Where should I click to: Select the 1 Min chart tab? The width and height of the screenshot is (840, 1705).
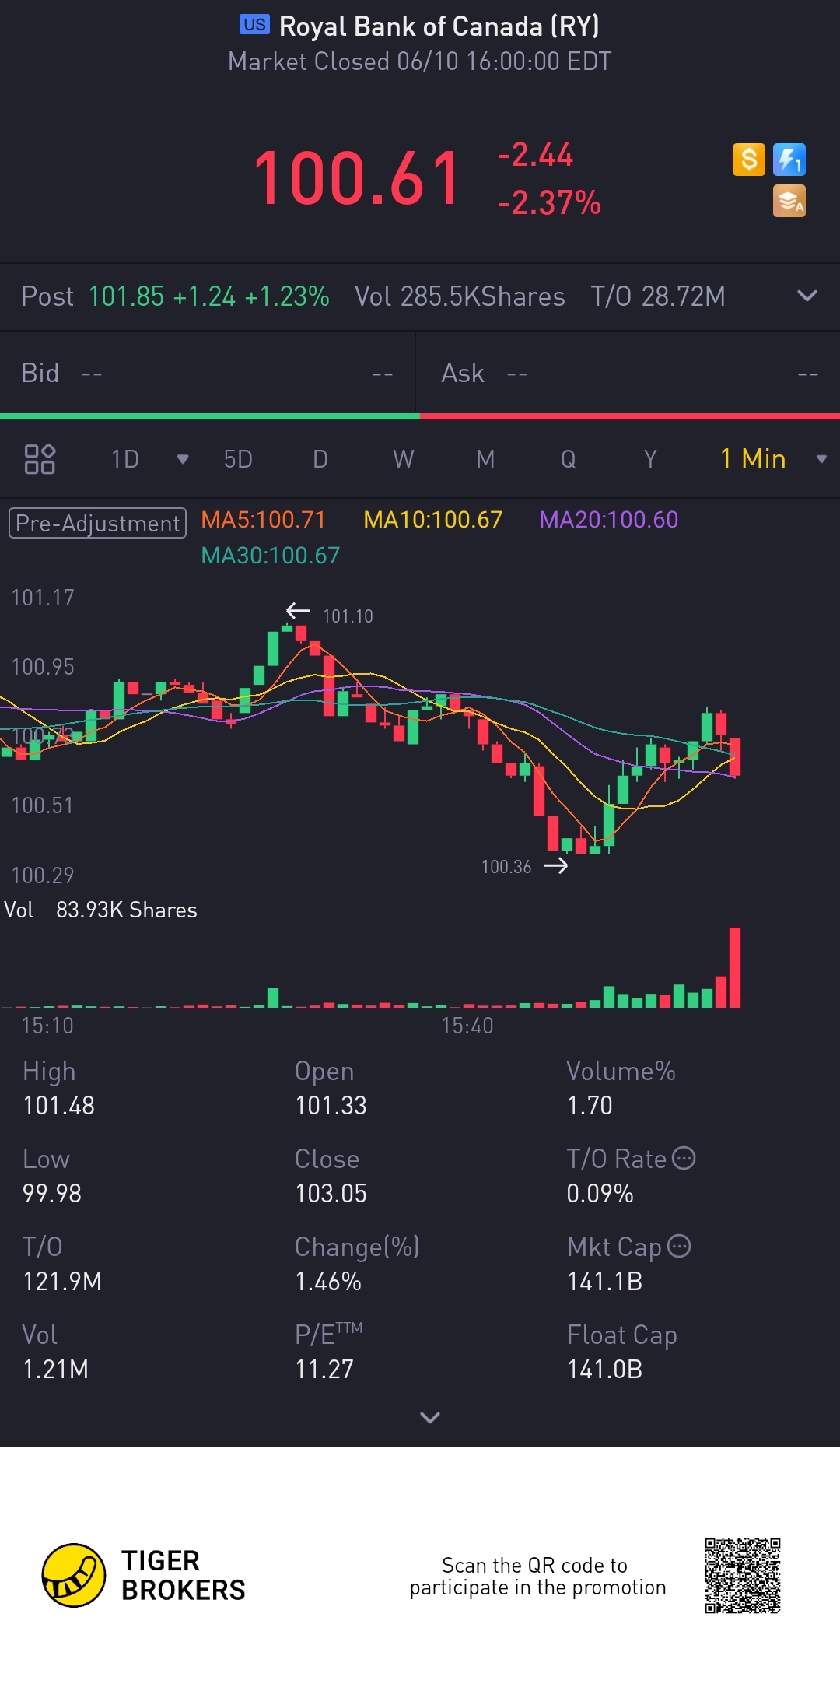753,459
